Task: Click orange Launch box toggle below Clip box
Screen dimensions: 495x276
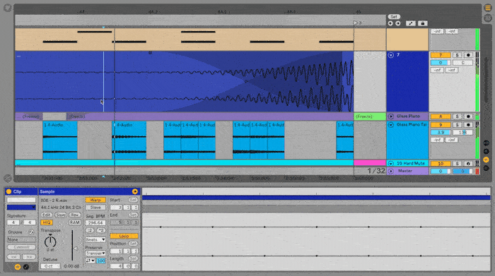Action: [18, 267]
